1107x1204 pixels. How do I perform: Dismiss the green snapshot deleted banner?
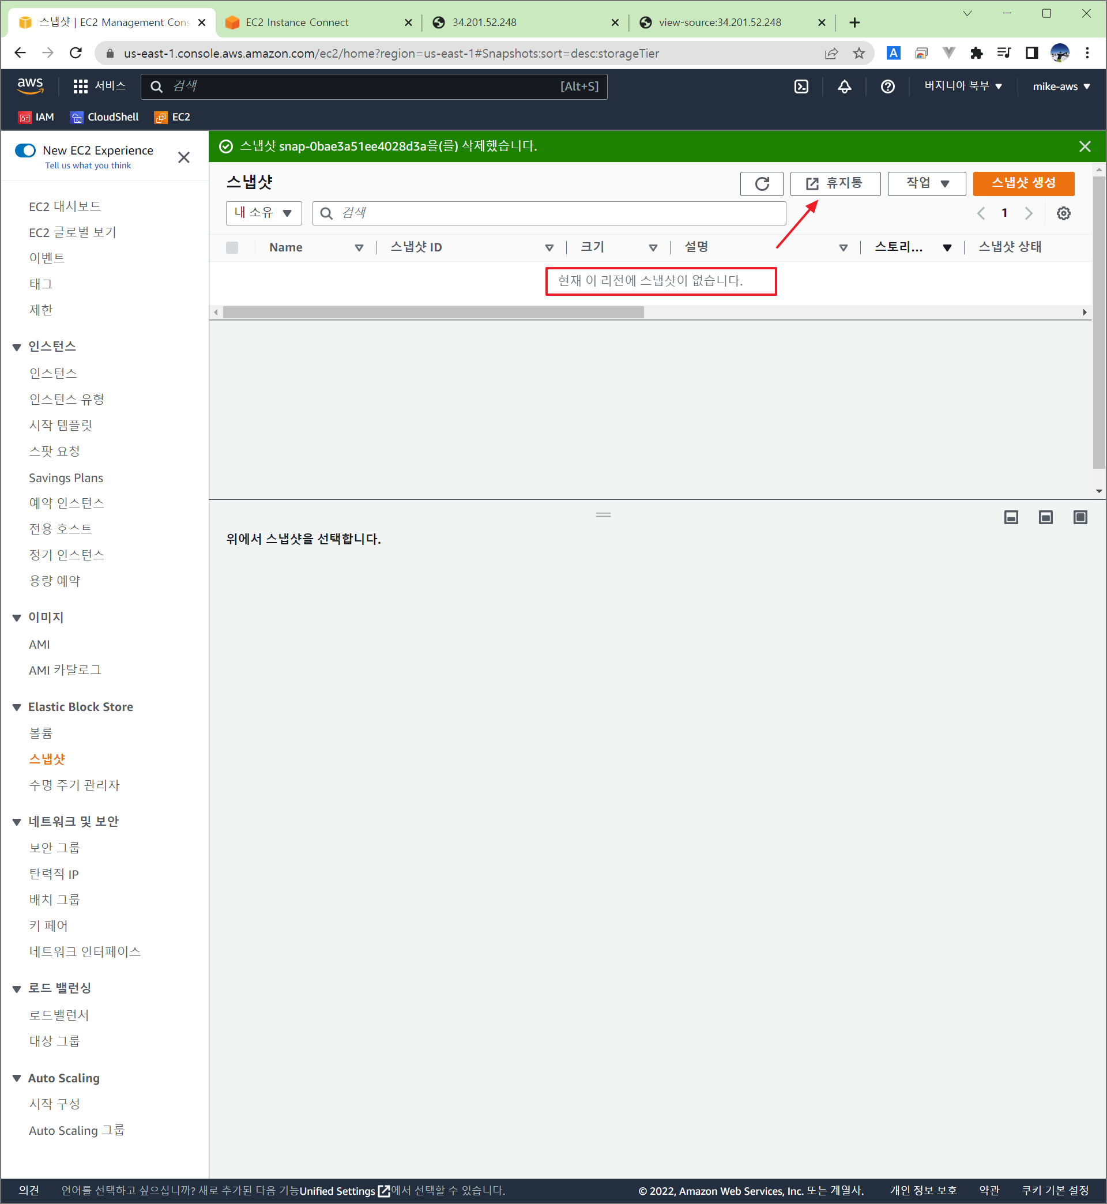pos(1085,147)
